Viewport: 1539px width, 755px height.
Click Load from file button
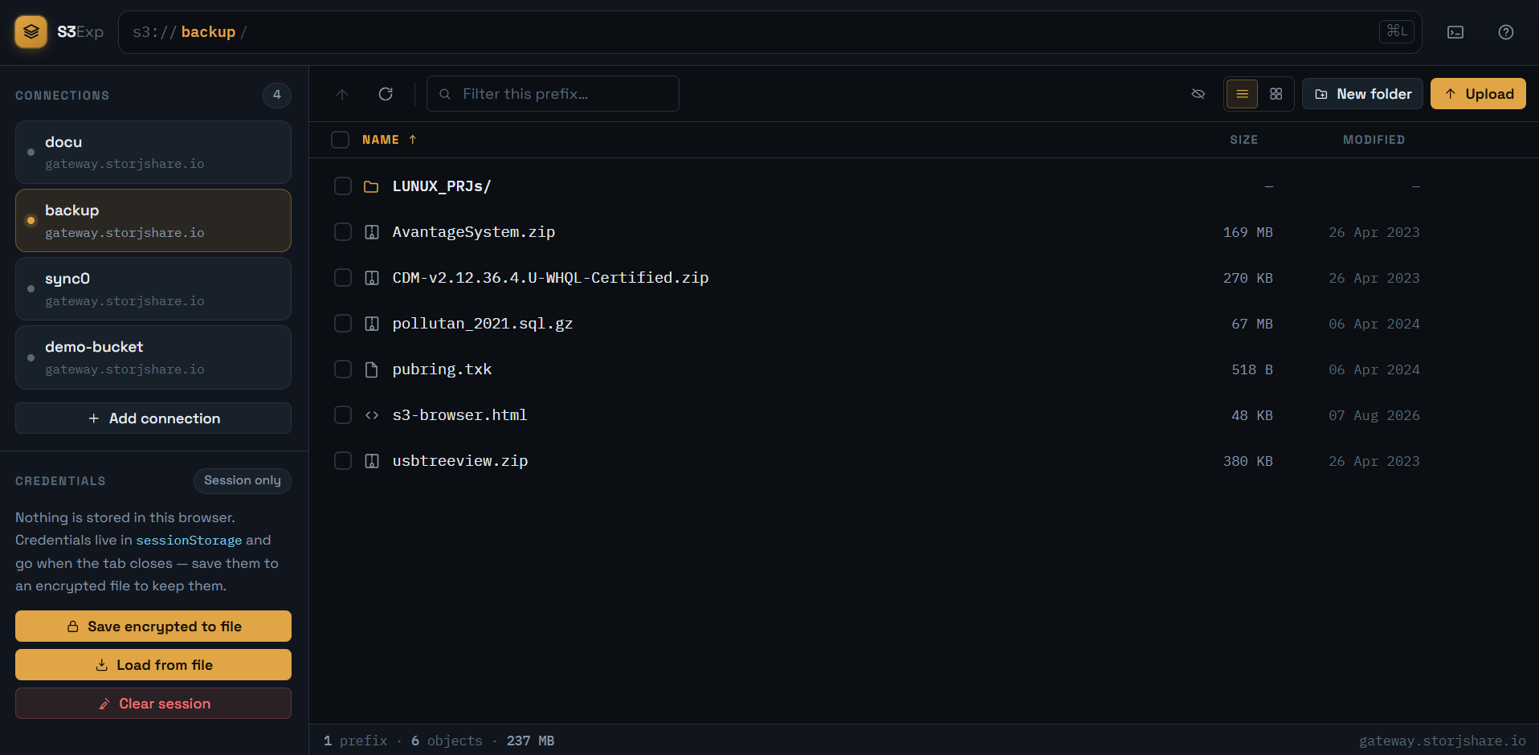pos(153,665)
